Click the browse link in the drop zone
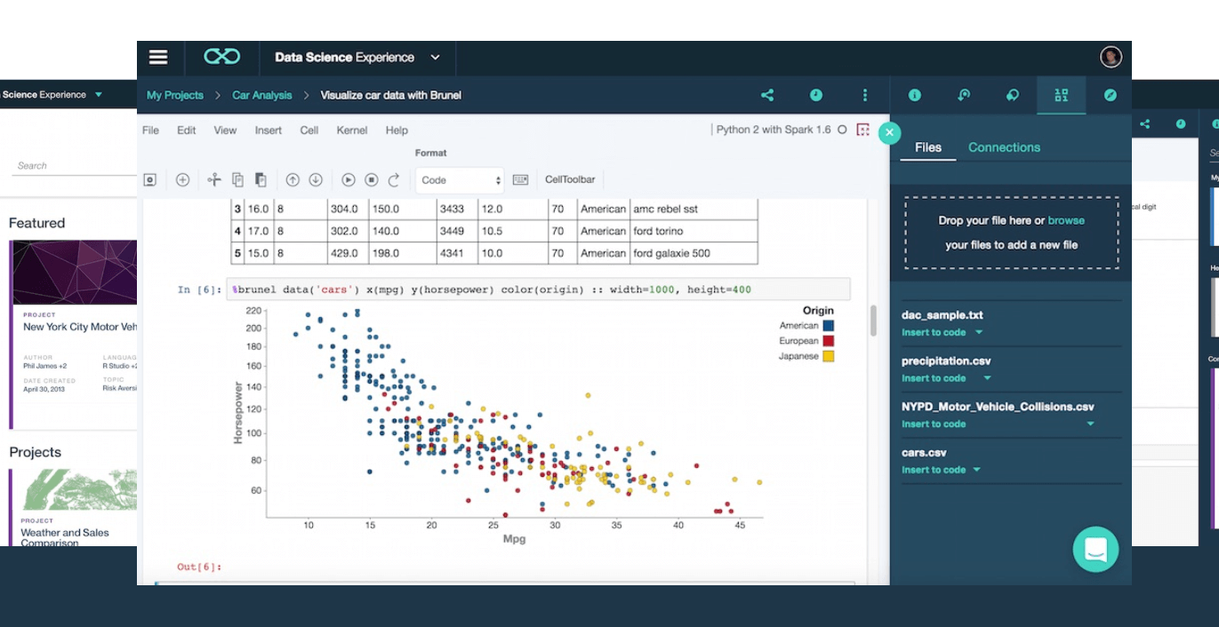 (1066, 220)
